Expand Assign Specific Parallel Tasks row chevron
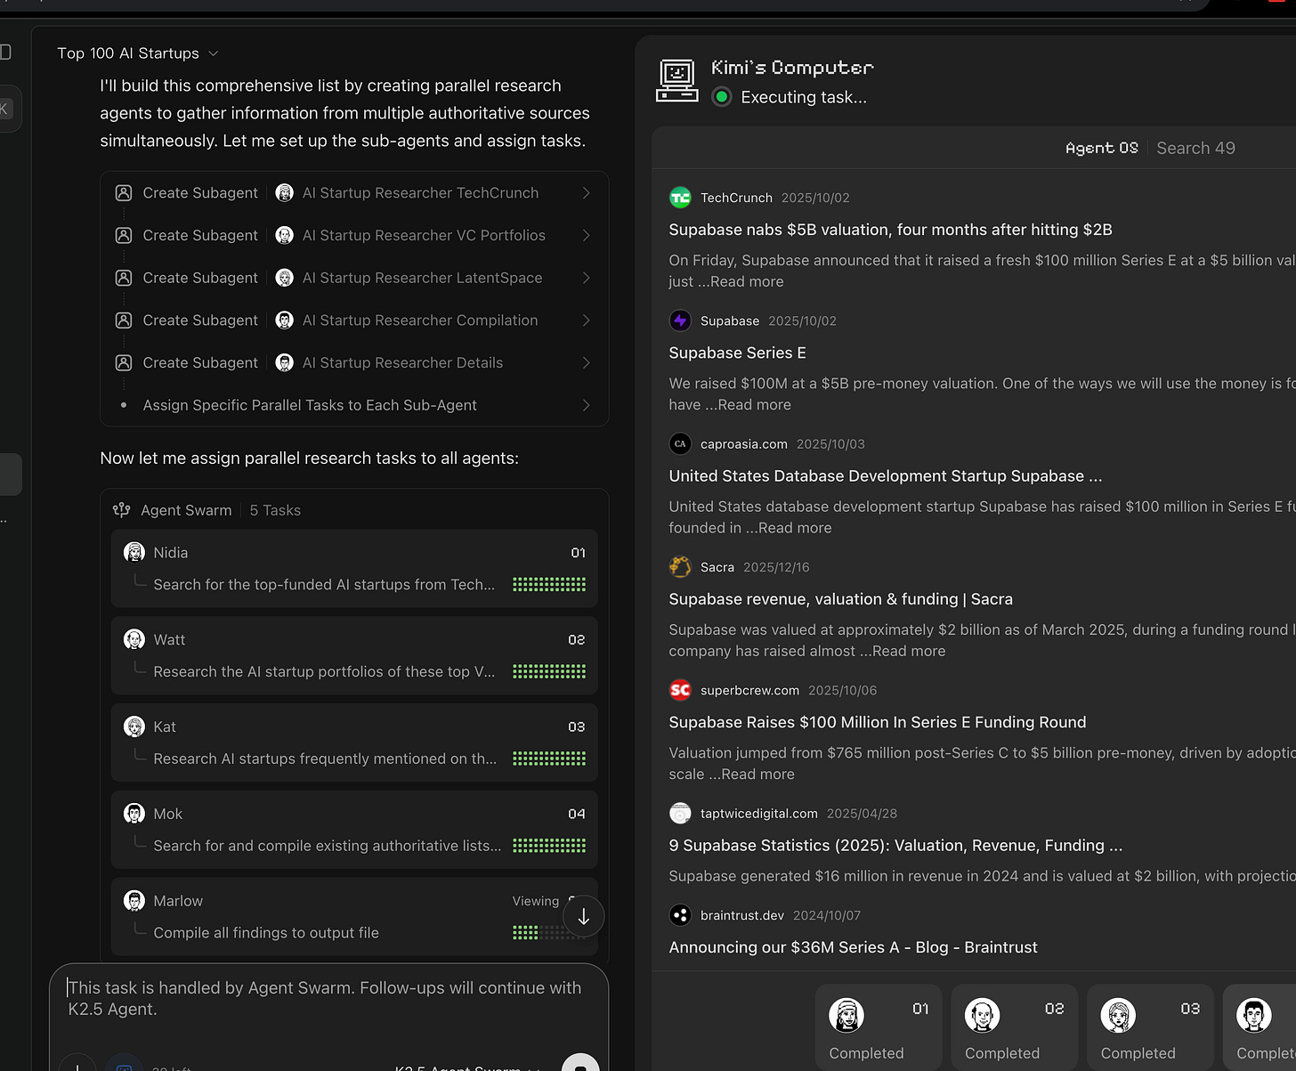The width and height of the screenshot is (1296, 1071). pos(586,405)
